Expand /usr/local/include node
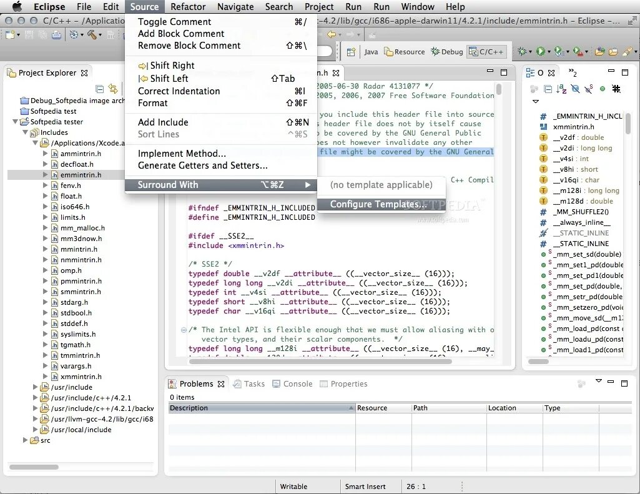 [x=35, y=430]
